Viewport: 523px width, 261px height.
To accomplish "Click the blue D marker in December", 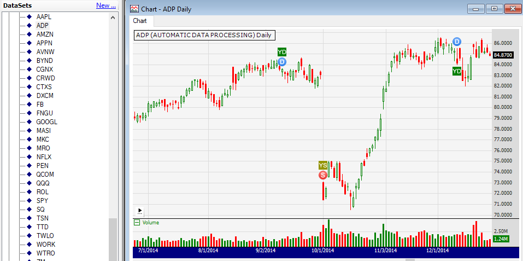I will pyautogui.click(x=457, y=42).
